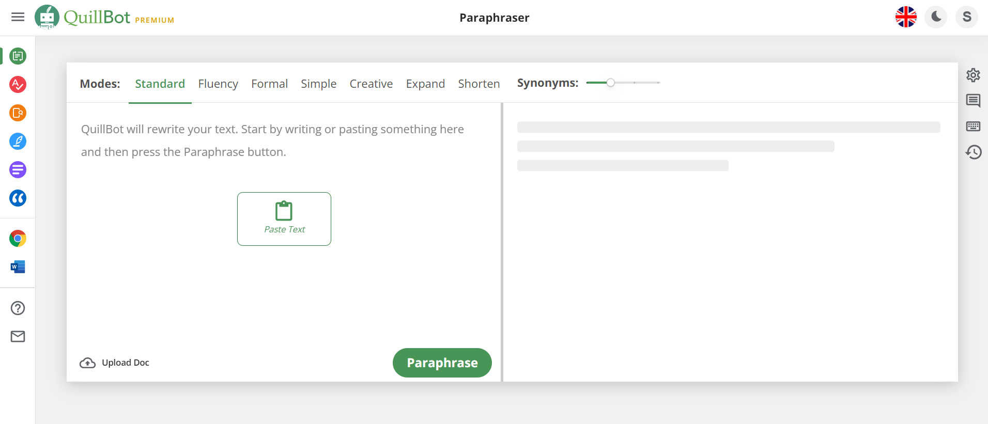Click the Paraphraser page title
Screen dimensions: 988x424
point(494,18)
